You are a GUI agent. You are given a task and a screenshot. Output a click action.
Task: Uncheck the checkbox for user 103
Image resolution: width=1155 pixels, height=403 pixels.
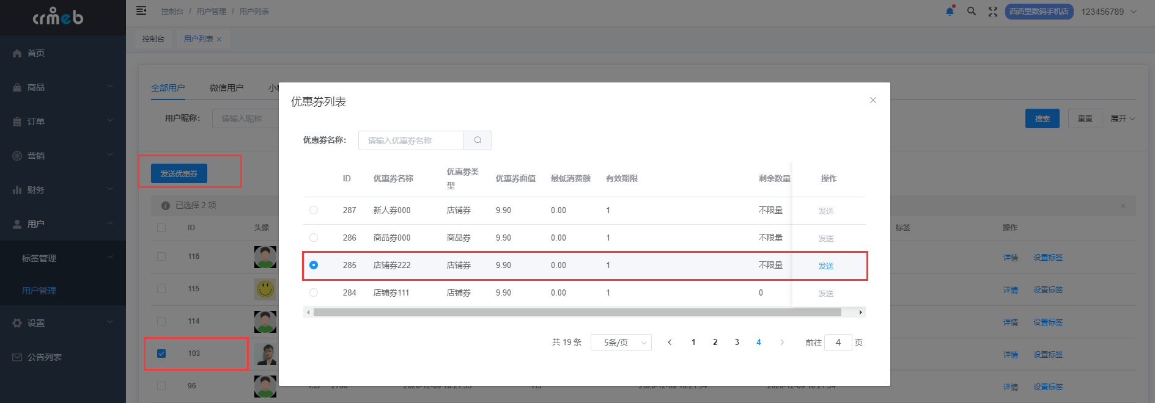pos(161,354)
